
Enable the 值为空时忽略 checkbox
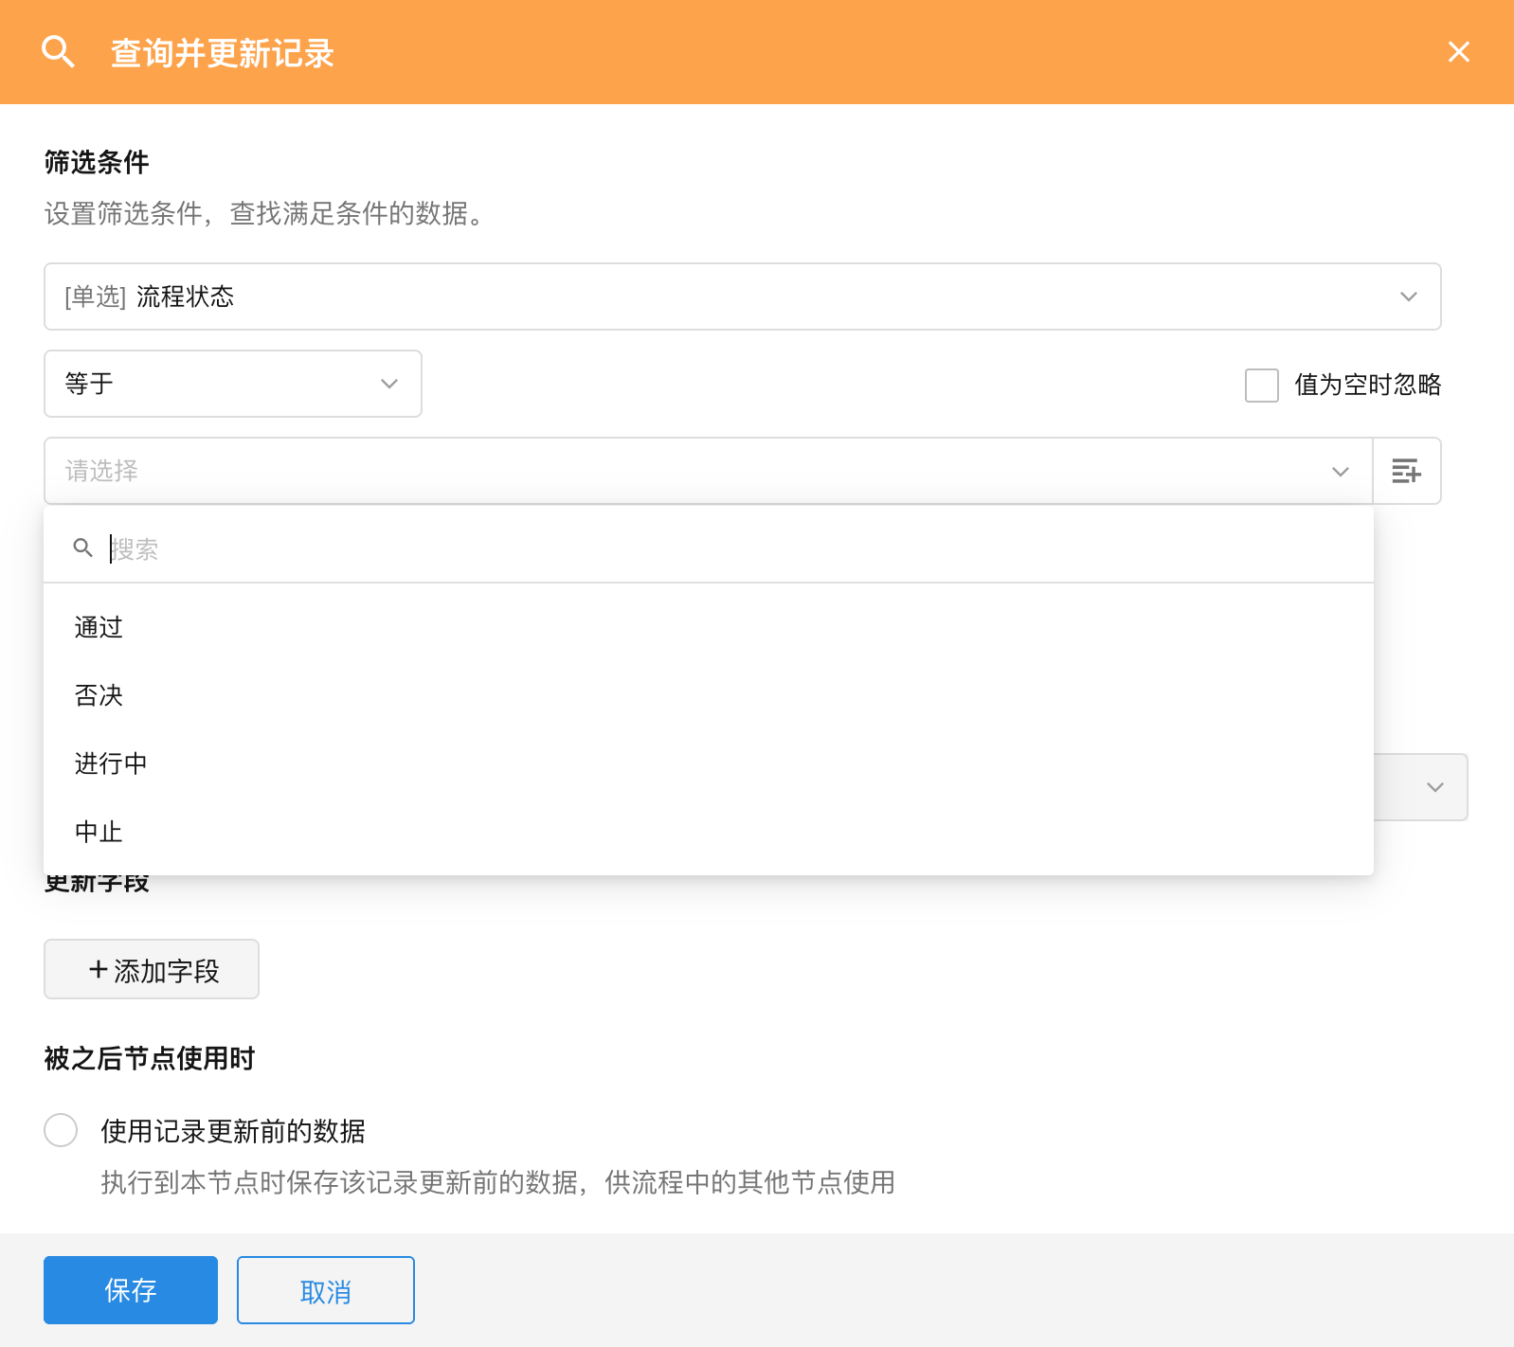pos(1261,386)
